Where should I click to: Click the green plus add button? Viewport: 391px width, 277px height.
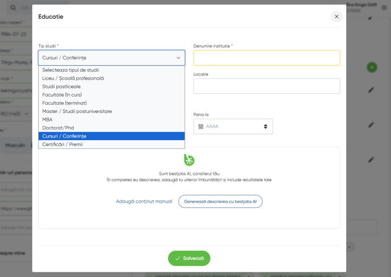[x=372, y=68]
